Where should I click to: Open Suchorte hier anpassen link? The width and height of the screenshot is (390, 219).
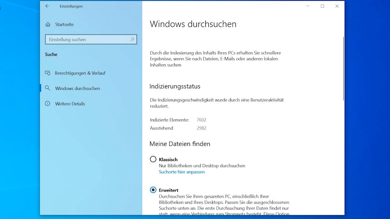(x=182, y=172)
